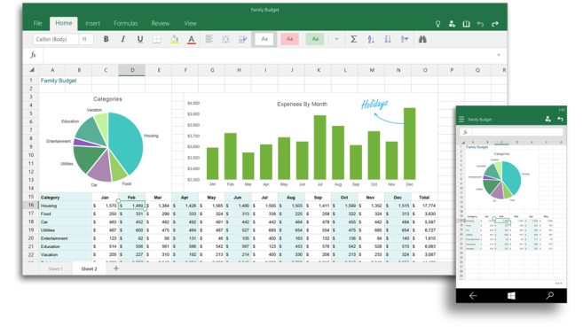Open the reading view book icon

pos(466,24)
